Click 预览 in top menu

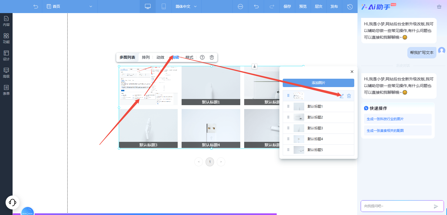[x=303, y=6]
